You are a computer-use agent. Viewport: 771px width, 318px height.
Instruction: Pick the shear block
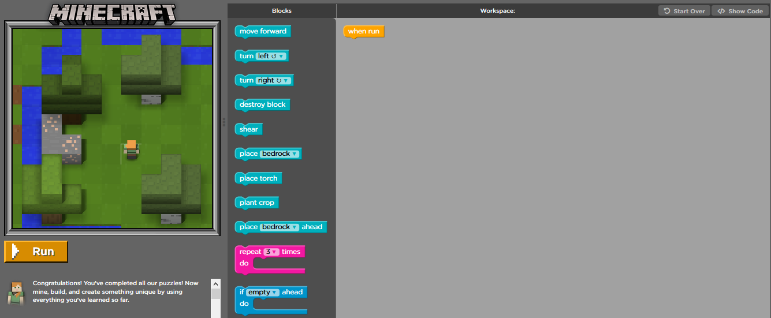click(248, 129)
